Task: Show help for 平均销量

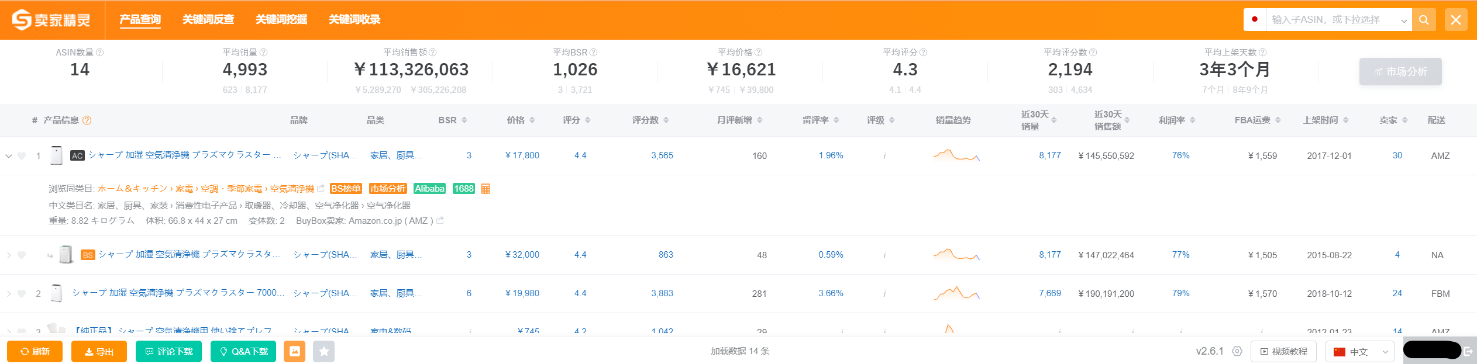Action: [264, 52]
